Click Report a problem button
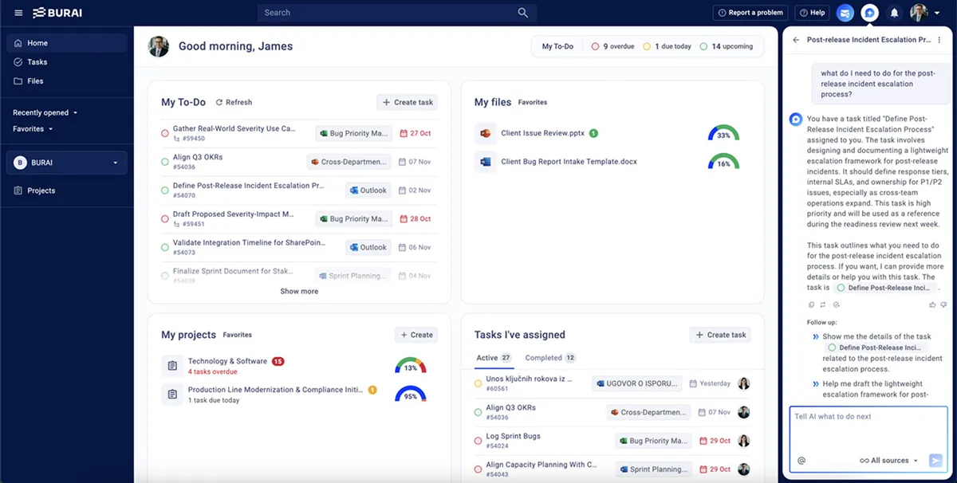 pos(750,13)
